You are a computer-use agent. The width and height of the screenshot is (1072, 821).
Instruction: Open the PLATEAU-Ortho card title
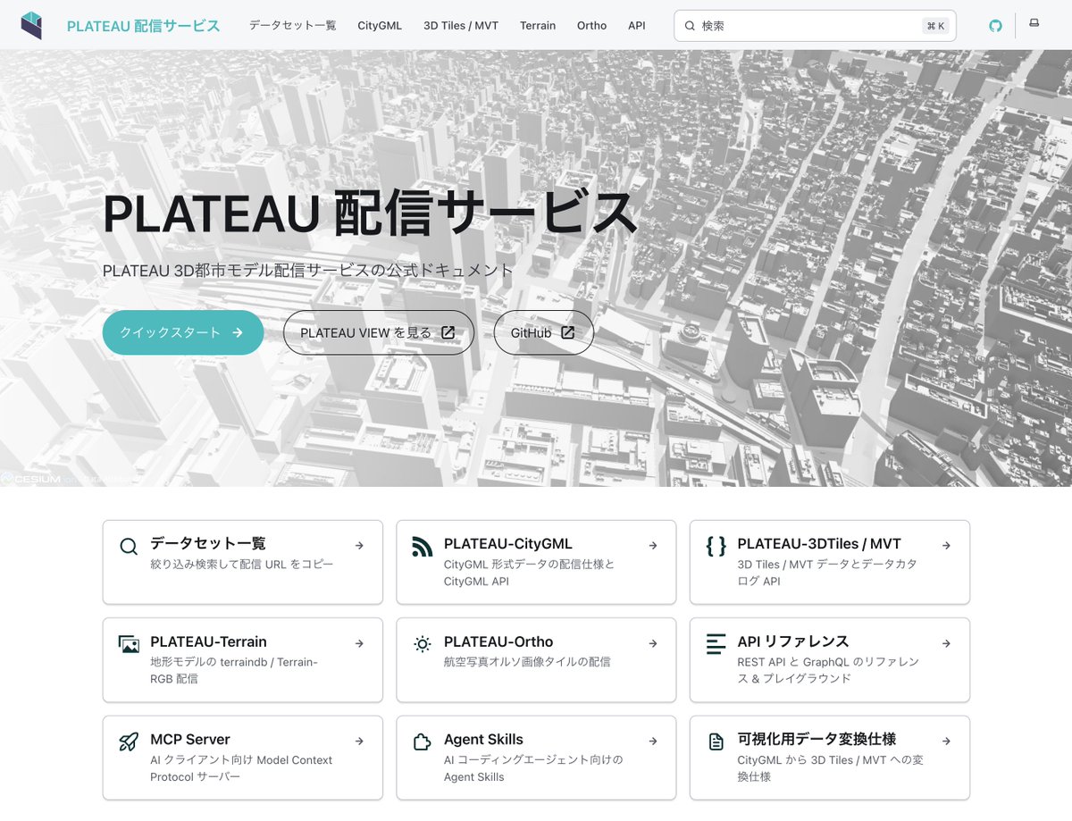click(498, 641)
